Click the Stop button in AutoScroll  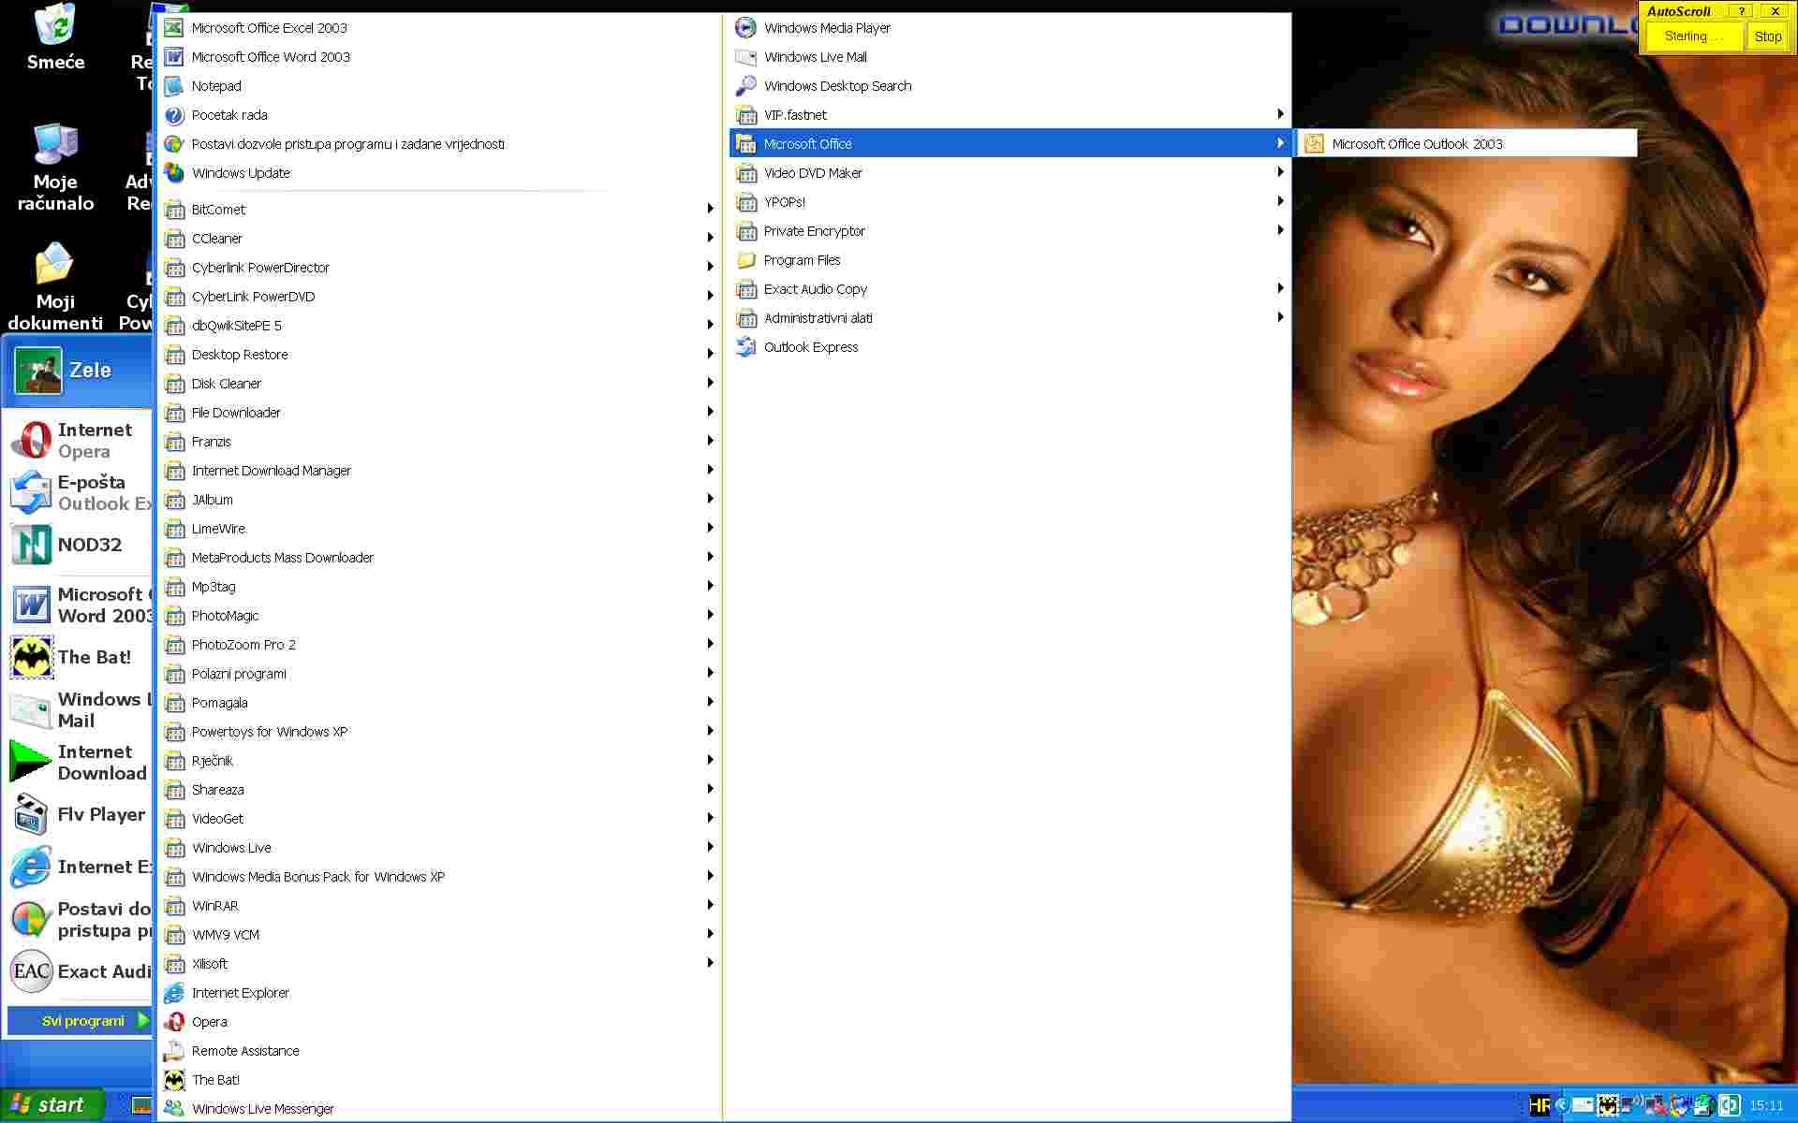pos(1767,36)
